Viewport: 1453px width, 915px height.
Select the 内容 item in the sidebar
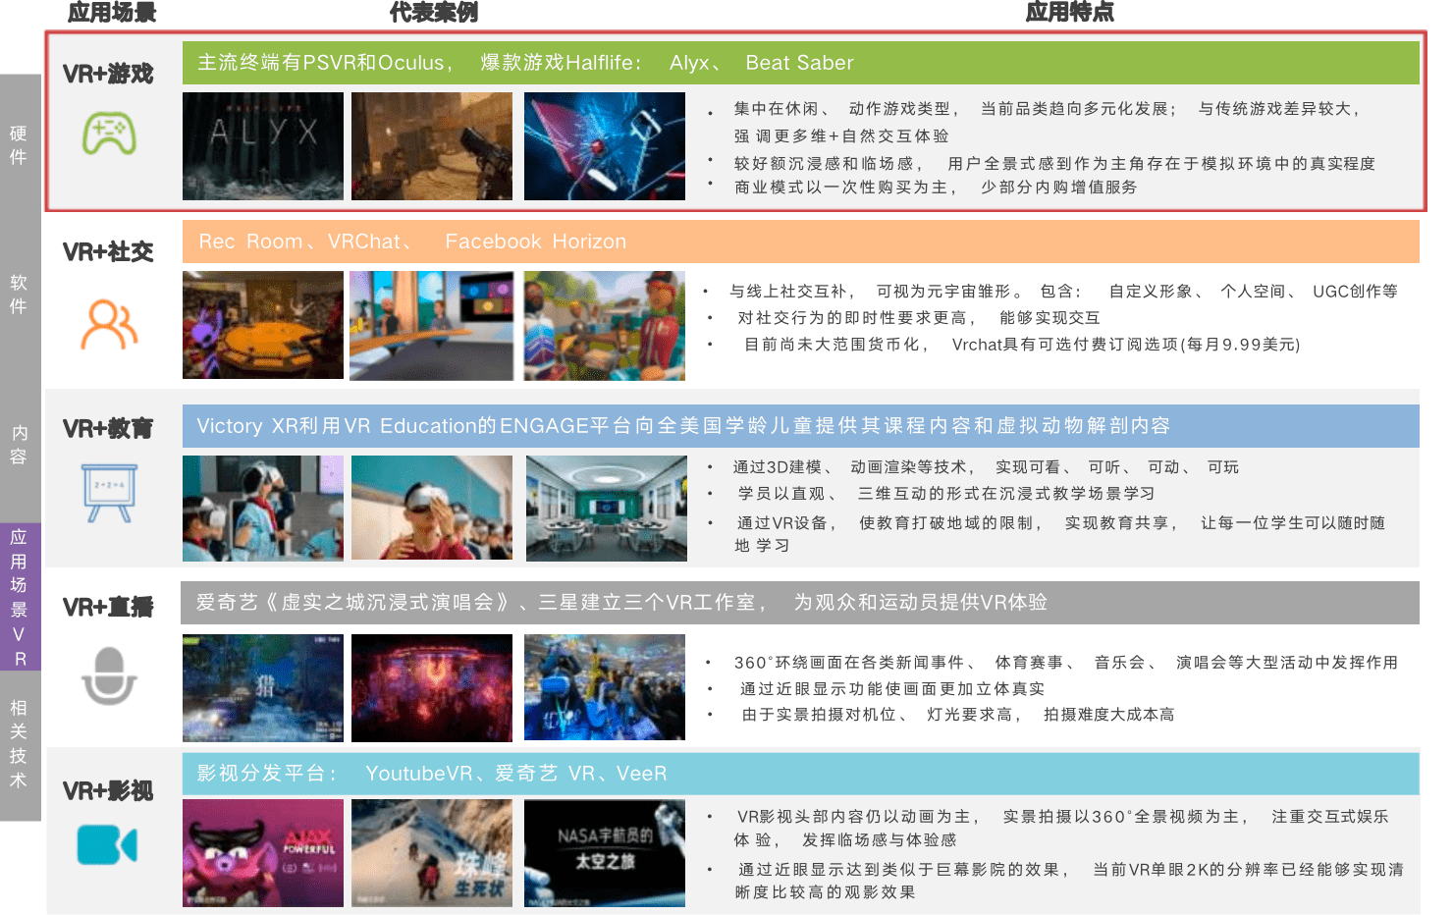[18, 444]
